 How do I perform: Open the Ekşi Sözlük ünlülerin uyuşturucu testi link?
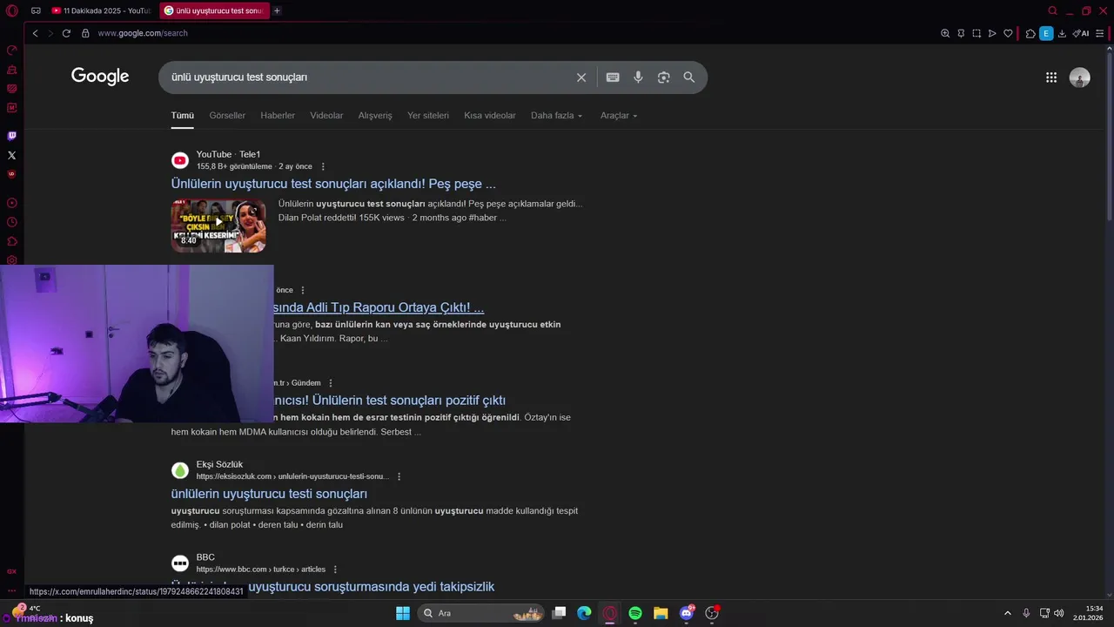269,494
